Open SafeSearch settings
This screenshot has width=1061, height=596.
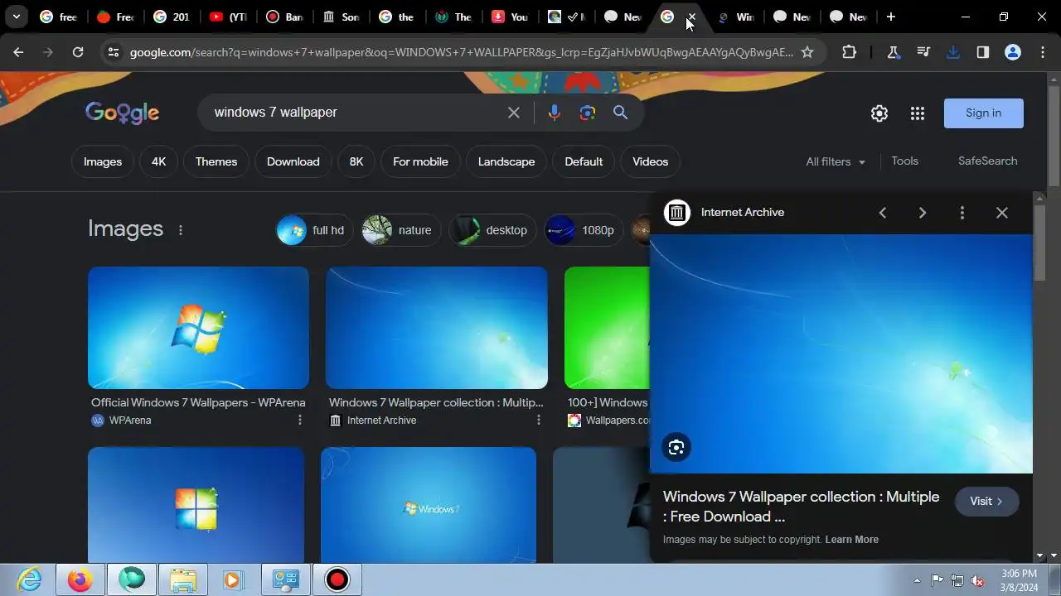click(987, 161)
